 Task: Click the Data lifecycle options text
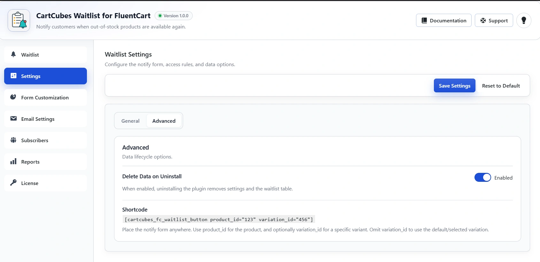(147, 157)
